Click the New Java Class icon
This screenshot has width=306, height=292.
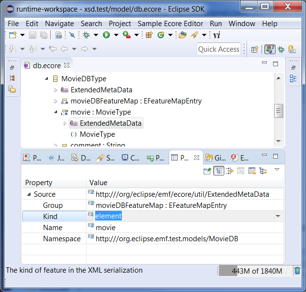(x=161, y=35)
